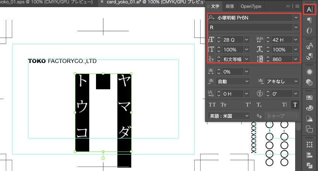Viewport: 318px width, 171px height.
Task: Open the Character panel icon in dock
Action: 309,9
